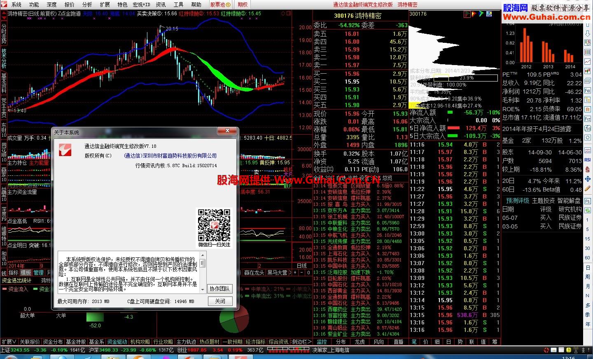
Task: Click the 周 period button in right sidebar
Action: pyautogui.click(x=588, y=277)
